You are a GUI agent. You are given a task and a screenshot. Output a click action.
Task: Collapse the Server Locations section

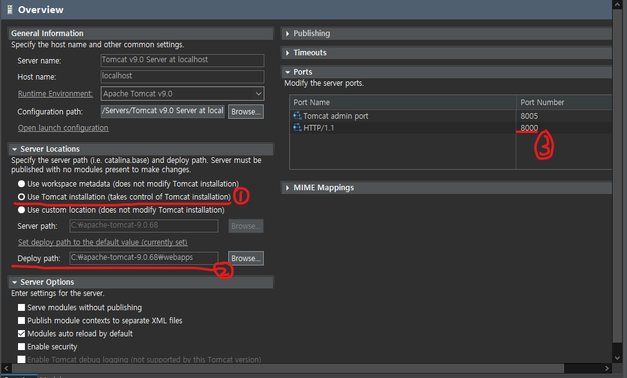click(15, 149)
